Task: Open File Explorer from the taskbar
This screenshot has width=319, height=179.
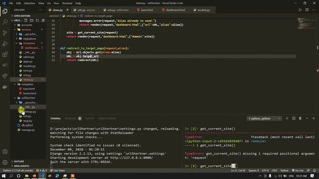Action: 26,176
